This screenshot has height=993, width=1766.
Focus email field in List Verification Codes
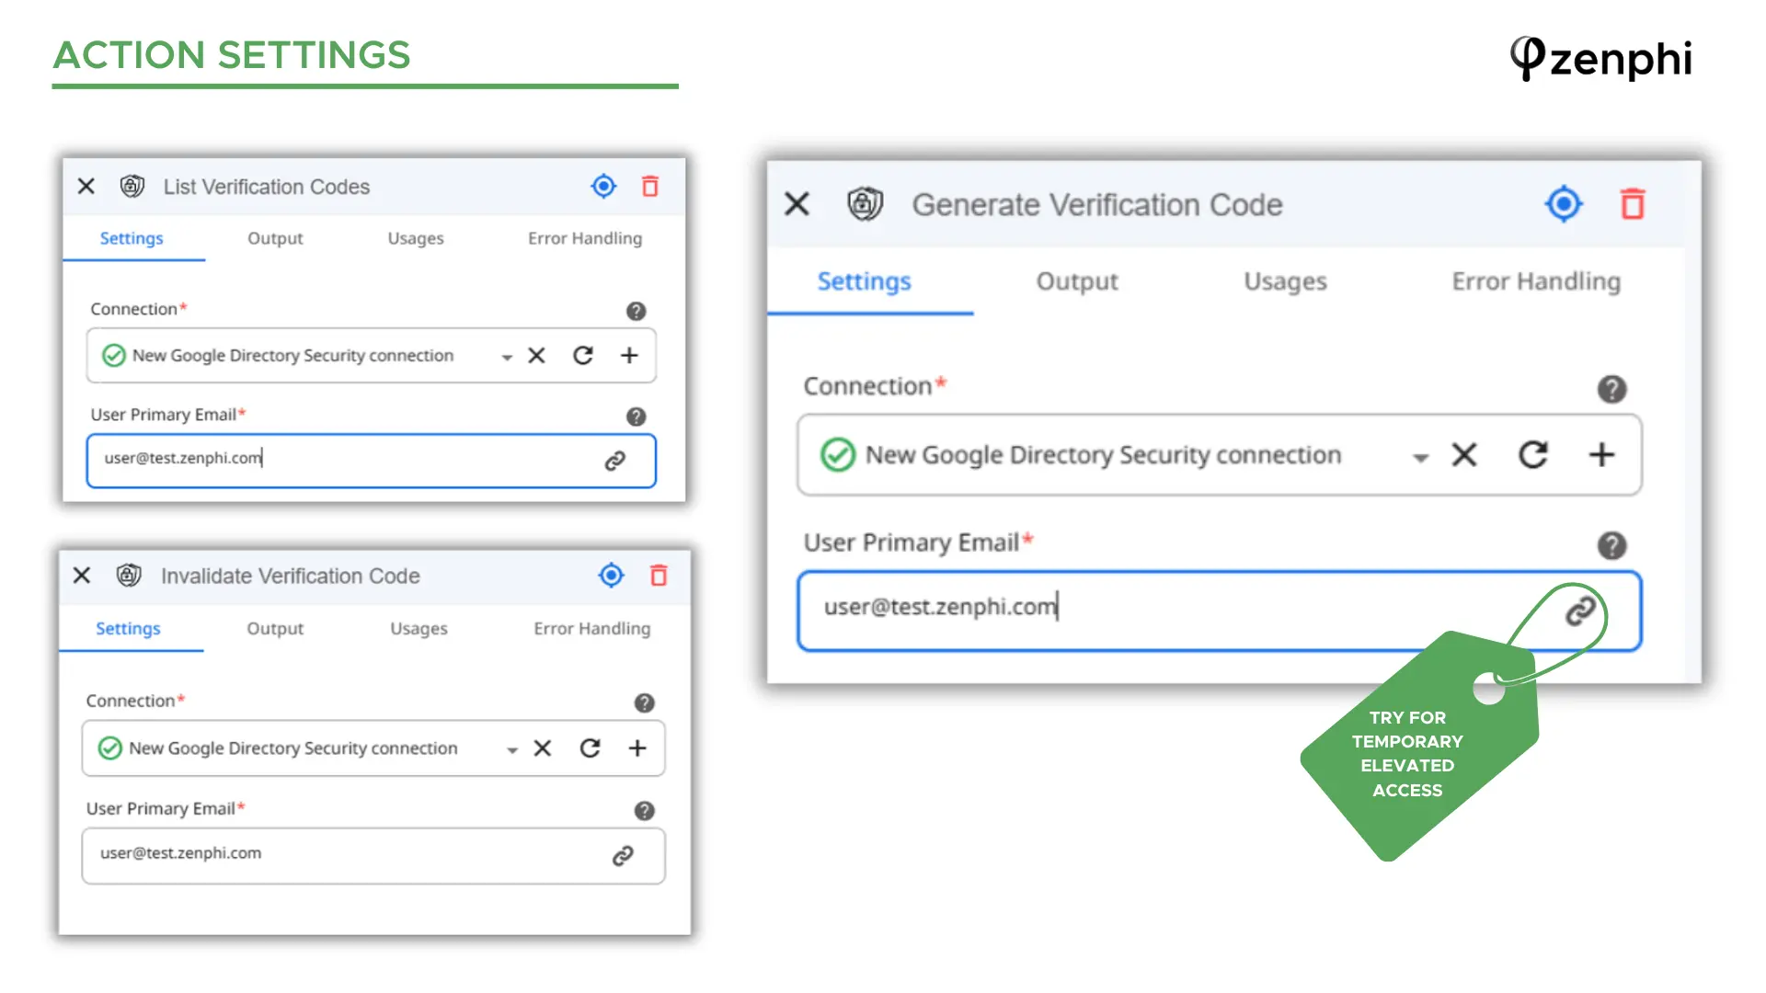point(371,461)
